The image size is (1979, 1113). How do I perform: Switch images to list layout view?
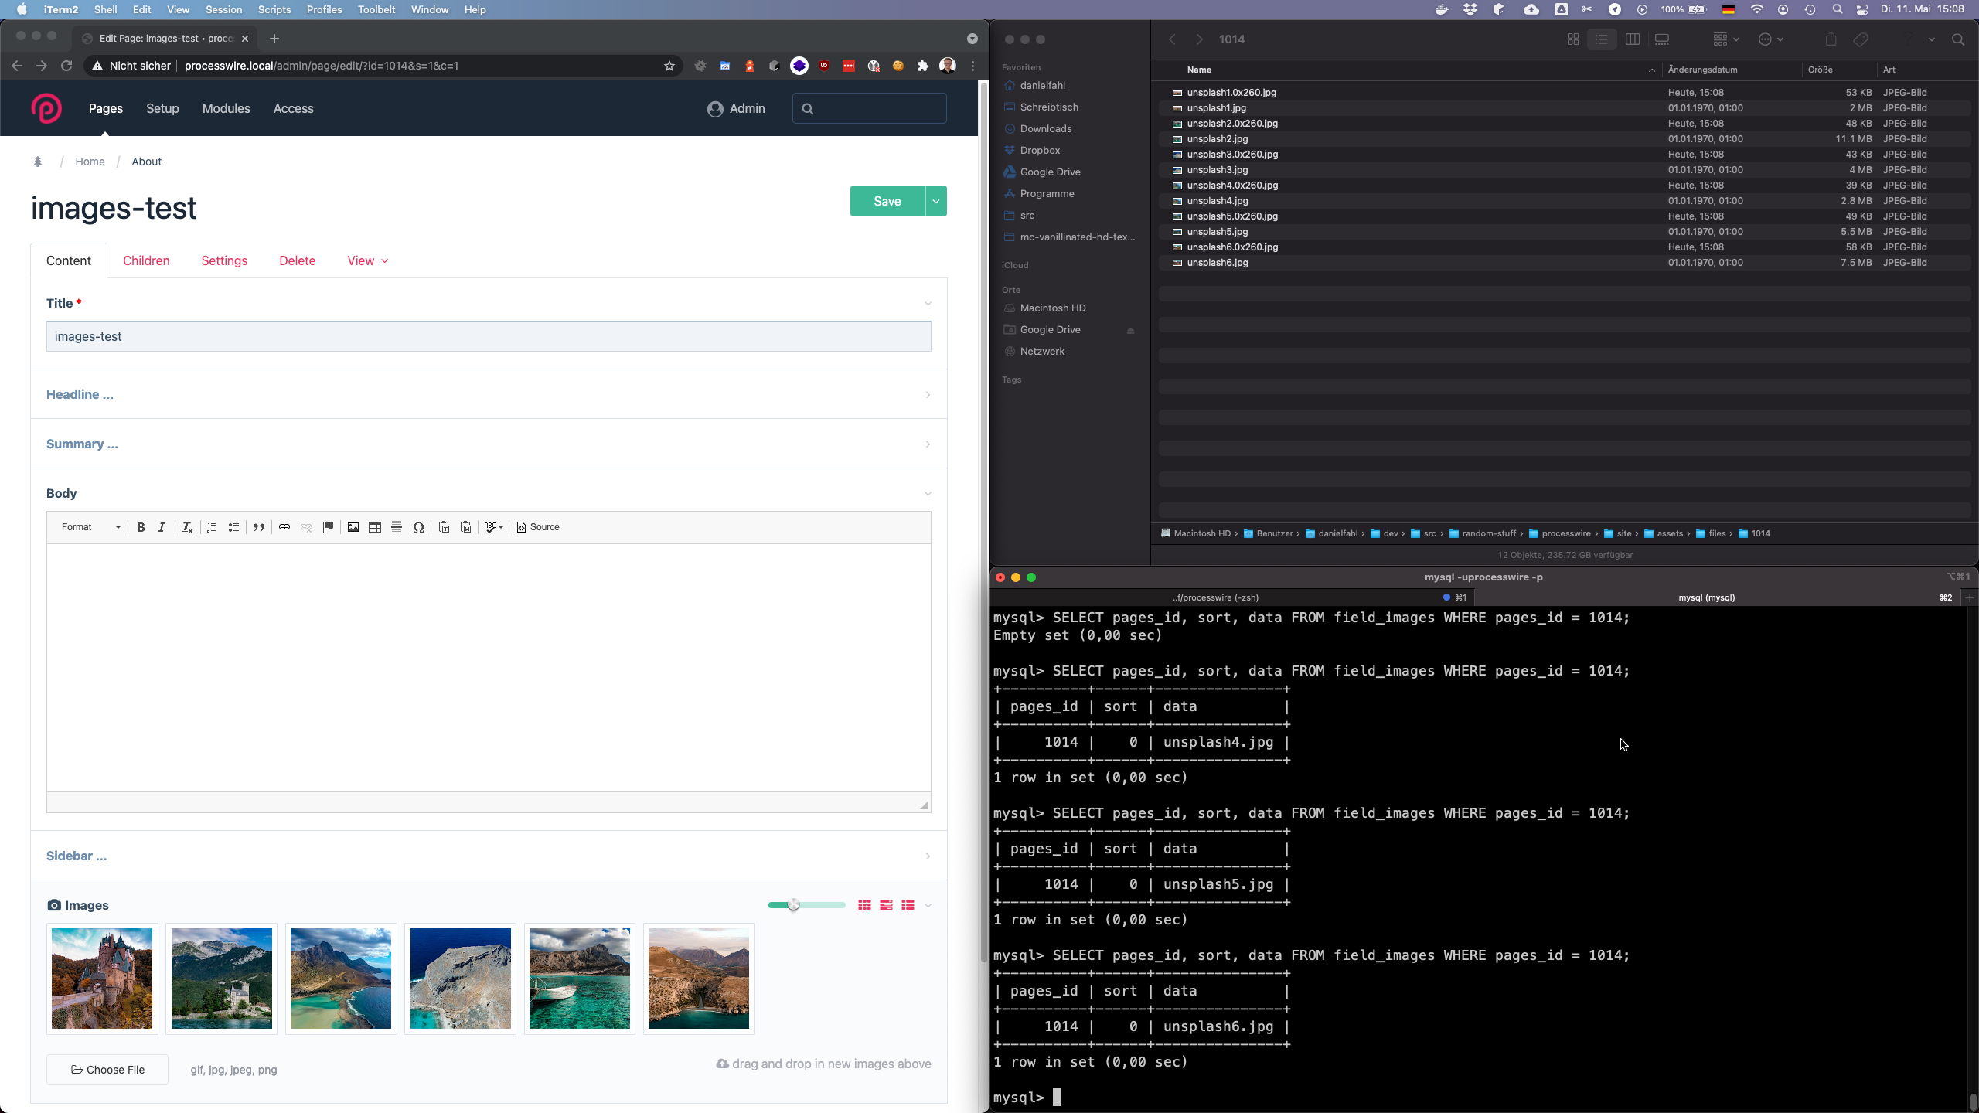(908, 904)
